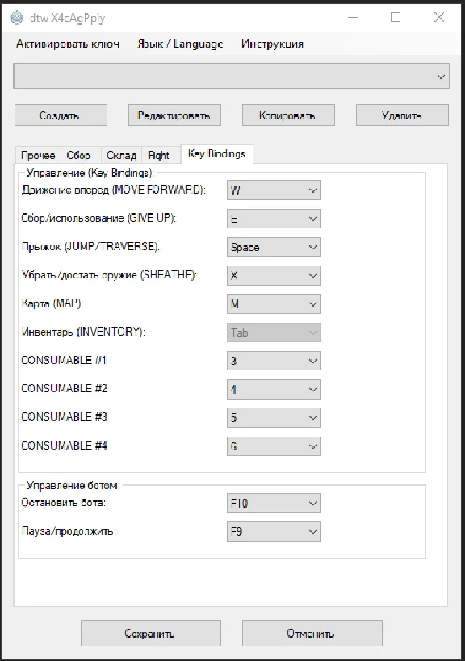Open the JUMP/TRAVERSE key dropdown
This screenshot has width=465, height=661.
pyautogui.click(x=274, y=247)
